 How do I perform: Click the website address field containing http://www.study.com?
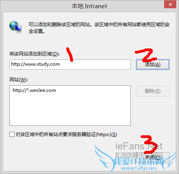(70, 65)
